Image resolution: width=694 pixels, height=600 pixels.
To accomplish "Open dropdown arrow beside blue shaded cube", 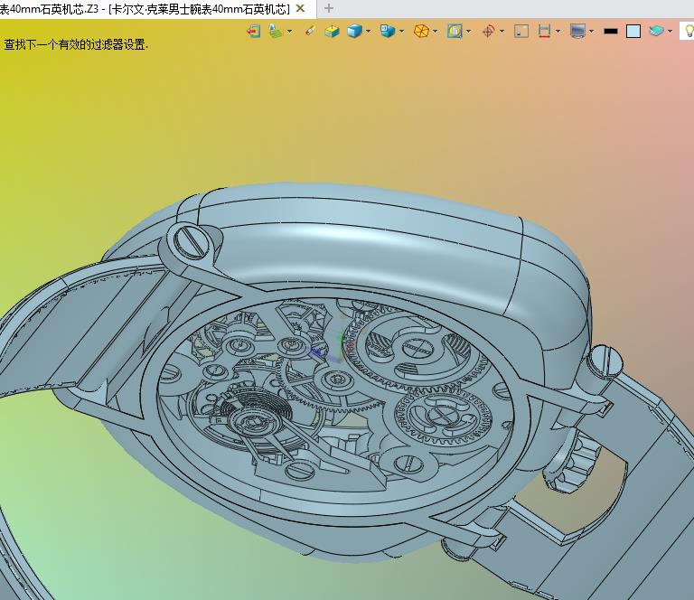I will tap(369, 31).
